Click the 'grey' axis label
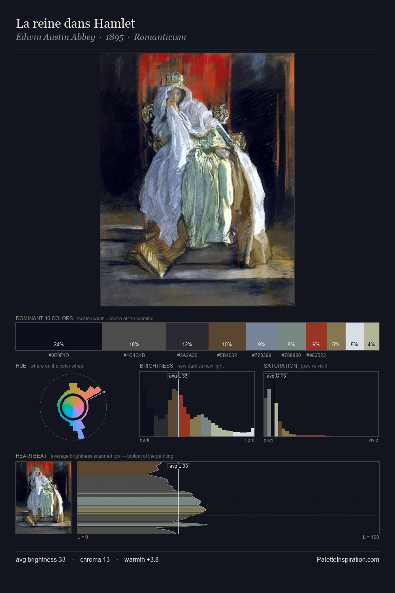Screen dimensions: 395x593 (x=269, y=440)
